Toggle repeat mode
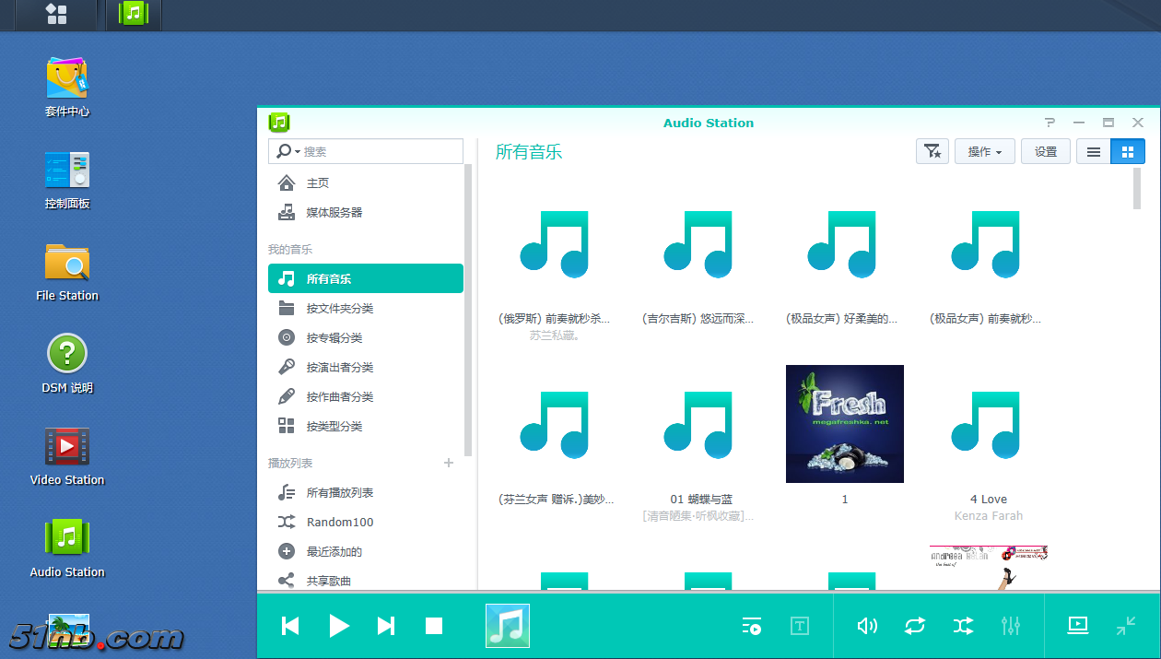This screenshot has height=659, width=1161. 915,627
